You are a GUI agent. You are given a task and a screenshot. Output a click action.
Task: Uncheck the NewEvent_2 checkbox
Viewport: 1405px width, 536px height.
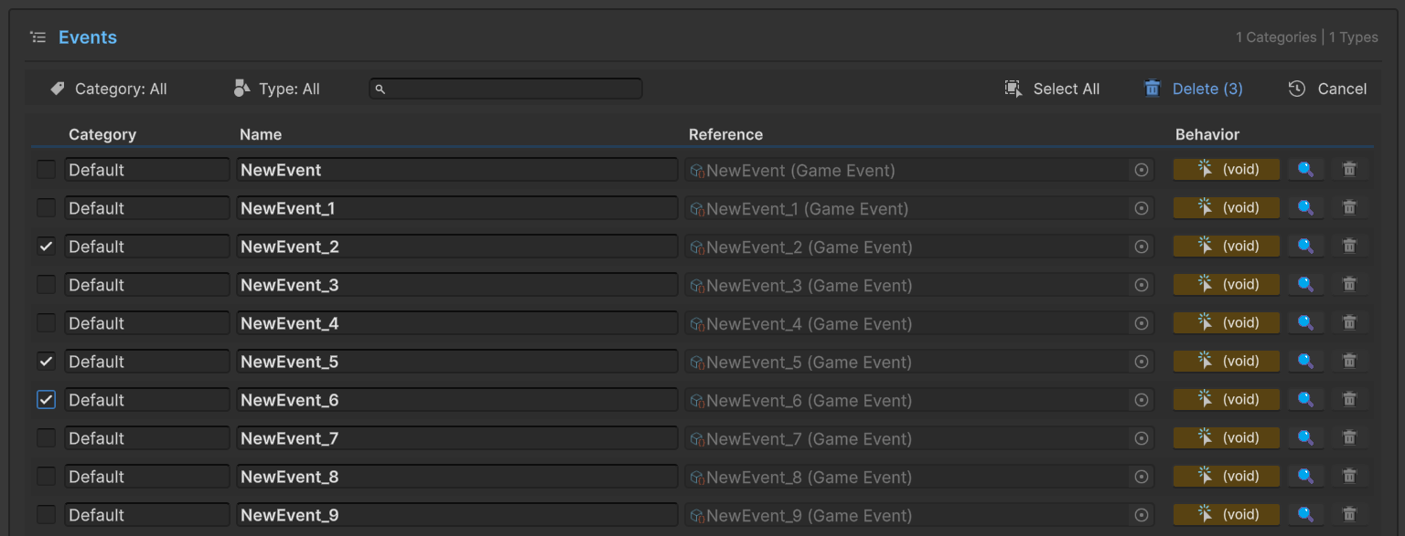(46, 247)
